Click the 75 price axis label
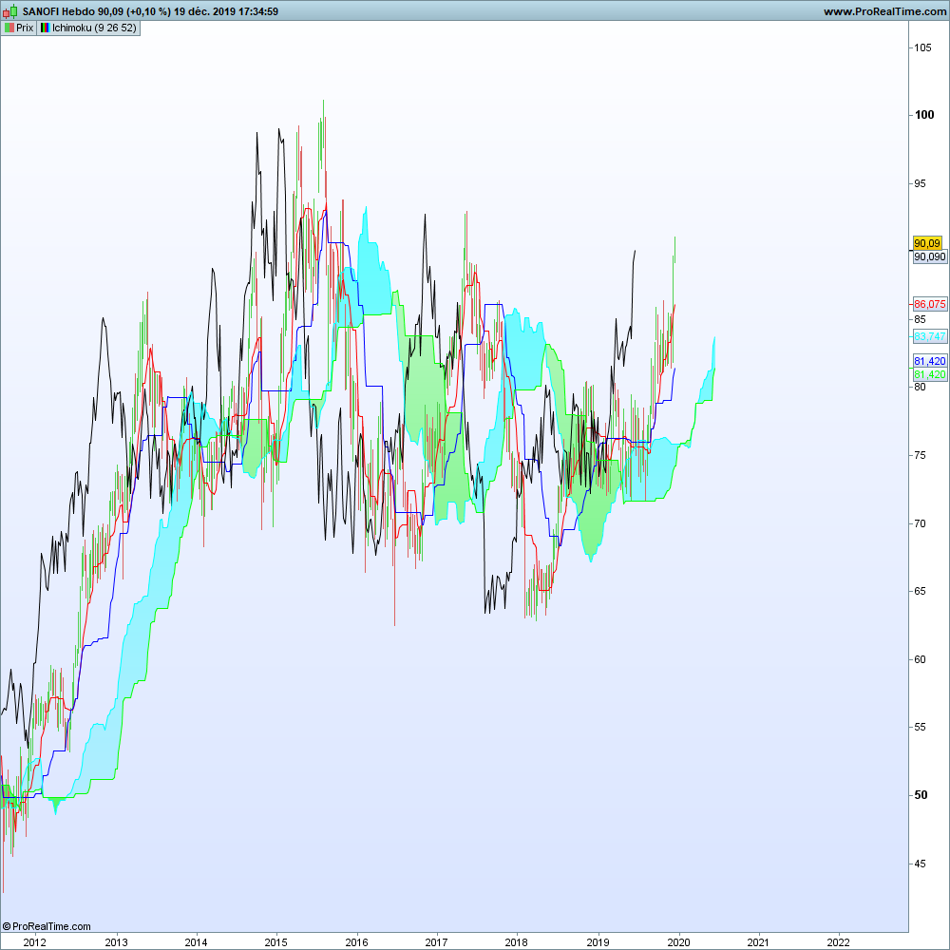The height and width of the screenshot is (950, 950). point(921,455)
